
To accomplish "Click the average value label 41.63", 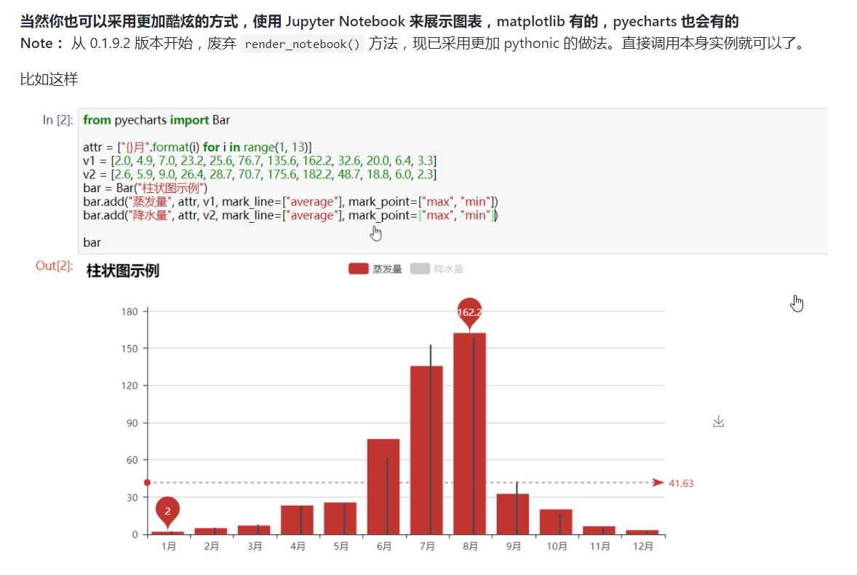I will point(682,482).
